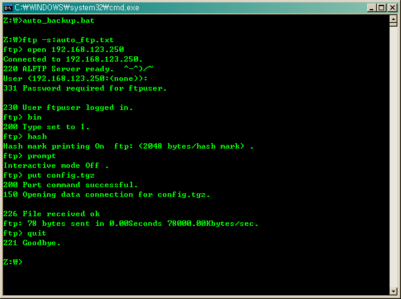Click the '221 Goodbye.' line
This screenshot has width=401, height=299.
coord(32,243)
